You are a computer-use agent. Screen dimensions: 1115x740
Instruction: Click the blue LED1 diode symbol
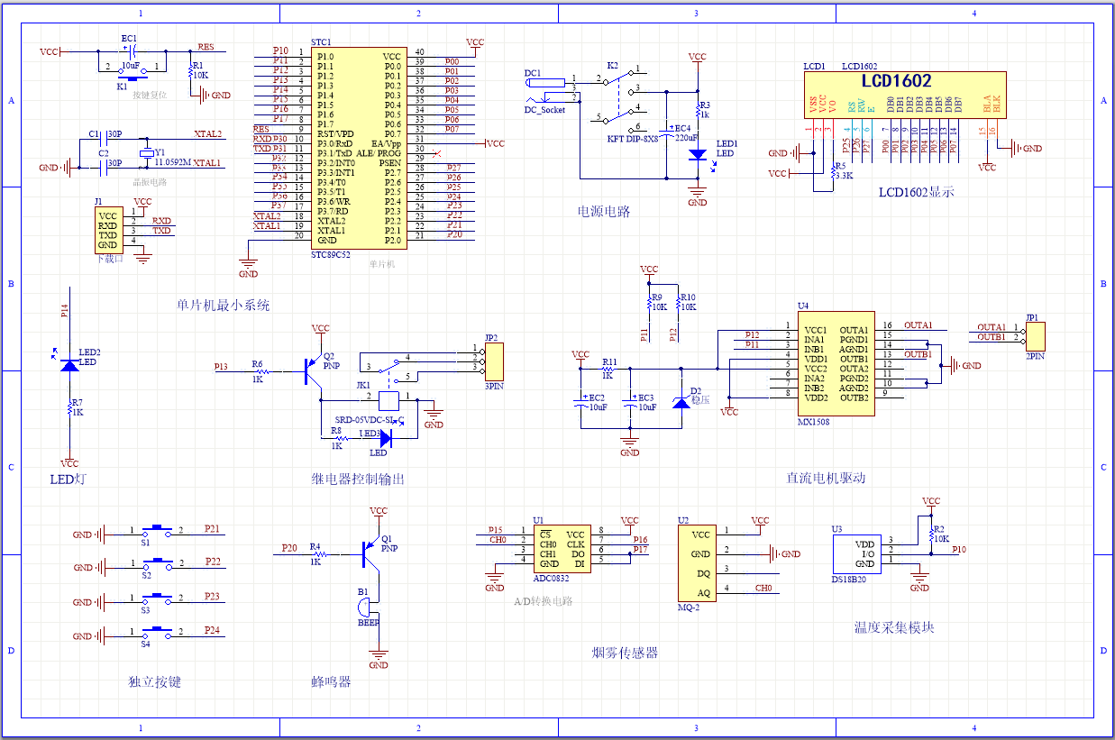coord(697,155)
